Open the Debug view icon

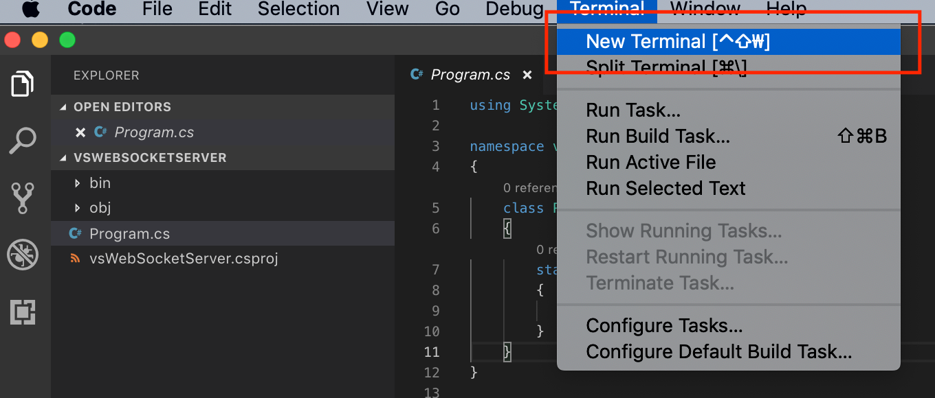[23, 255]
